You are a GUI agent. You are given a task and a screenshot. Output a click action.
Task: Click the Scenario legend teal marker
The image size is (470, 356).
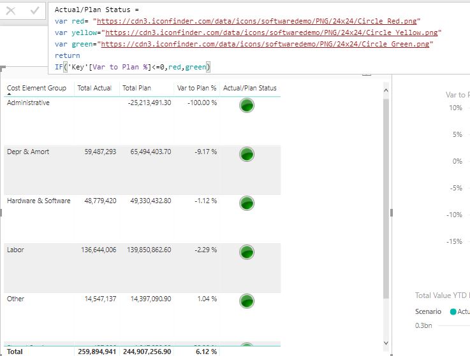(x=453, y=311)
